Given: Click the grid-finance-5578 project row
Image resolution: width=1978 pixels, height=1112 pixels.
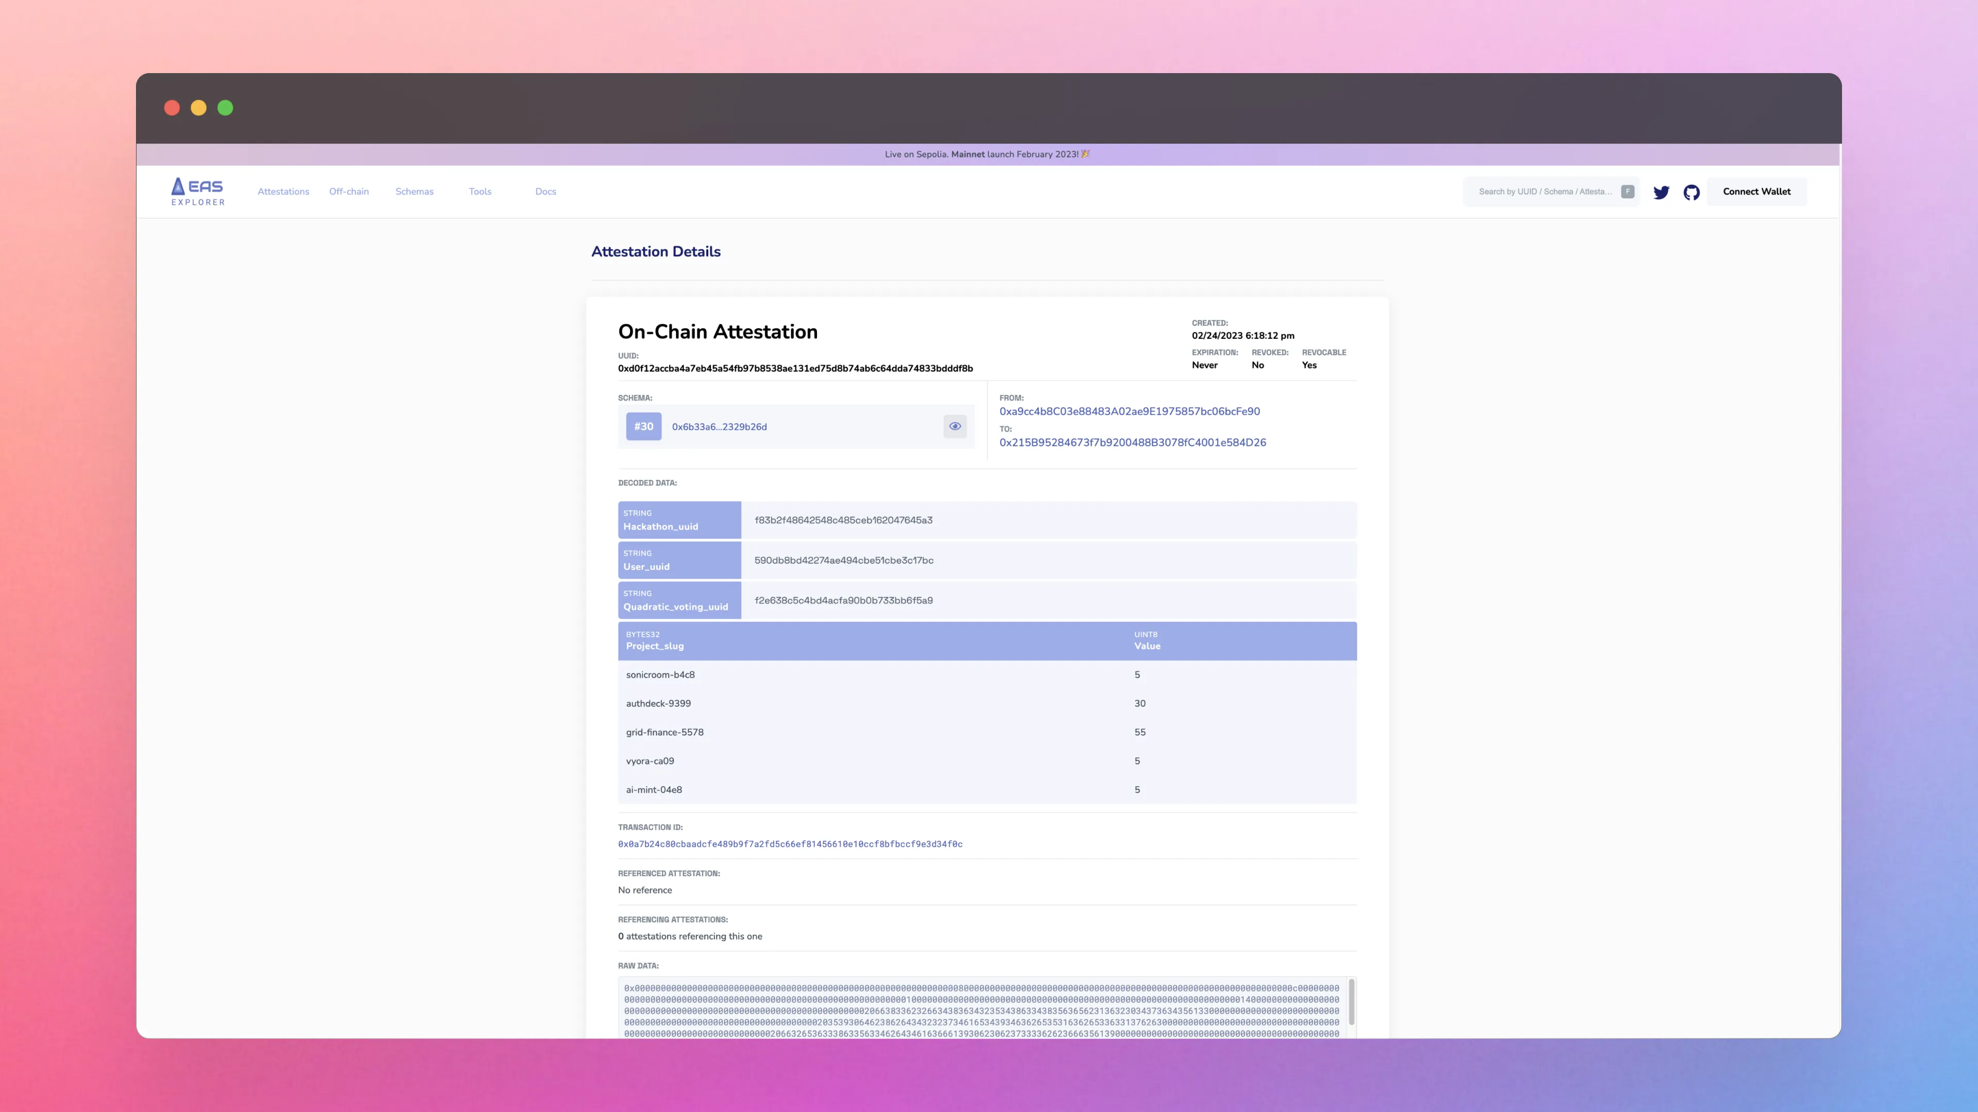Looking at the screenshot, I should (987, 732).
